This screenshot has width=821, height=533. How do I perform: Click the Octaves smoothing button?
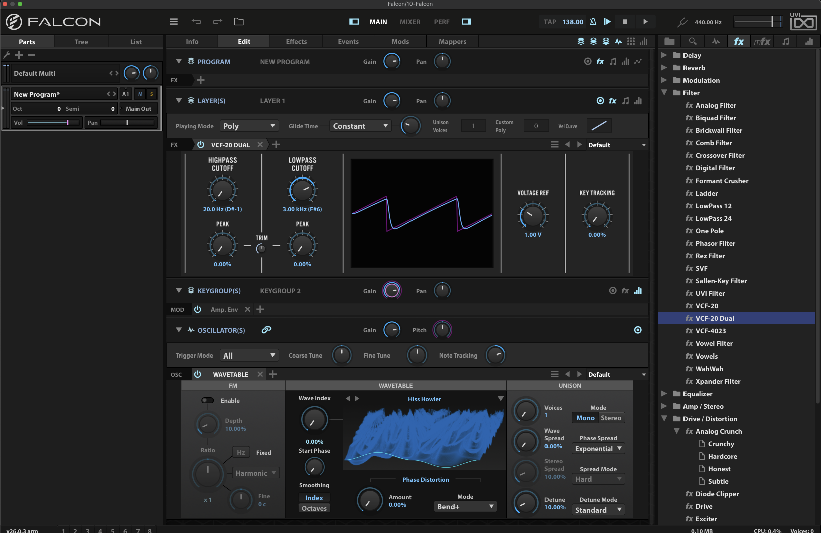pos(314,508)
